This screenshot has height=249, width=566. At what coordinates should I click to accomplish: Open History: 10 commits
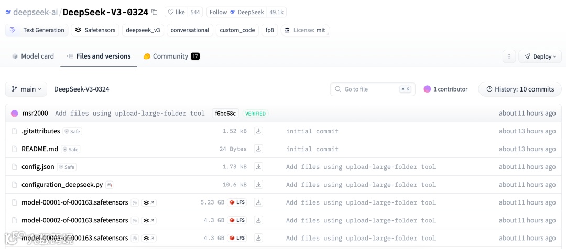pyautogui.click(x=520, y=89)
